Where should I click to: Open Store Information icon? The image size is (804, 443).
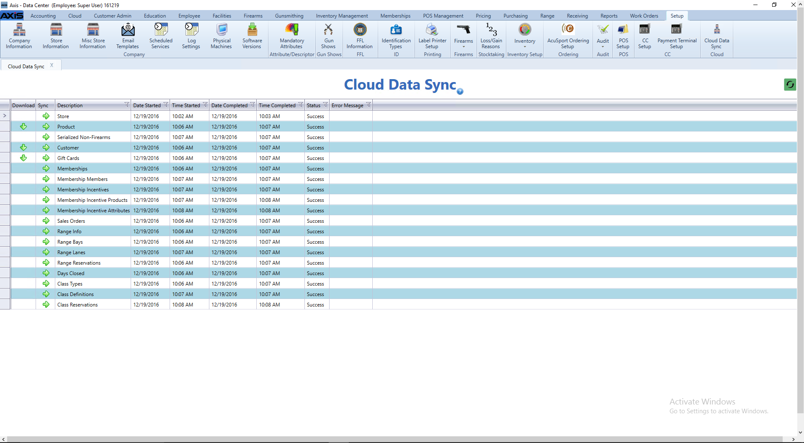coord(56,36)
